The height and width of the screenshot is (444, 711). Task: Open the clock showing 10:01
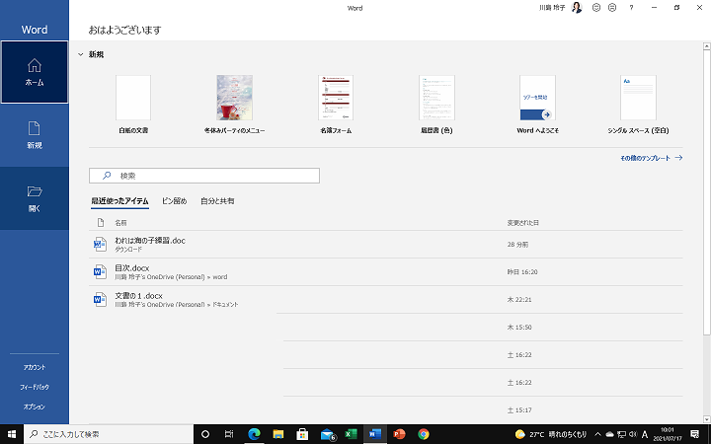(668, 434)
